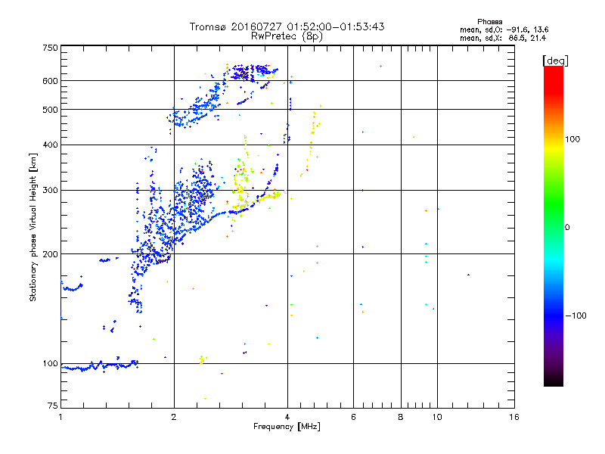The width and height of the screenshot is (605, 454).
Task: Click the y-axis tick label '100'
Action: pos(50,363)
